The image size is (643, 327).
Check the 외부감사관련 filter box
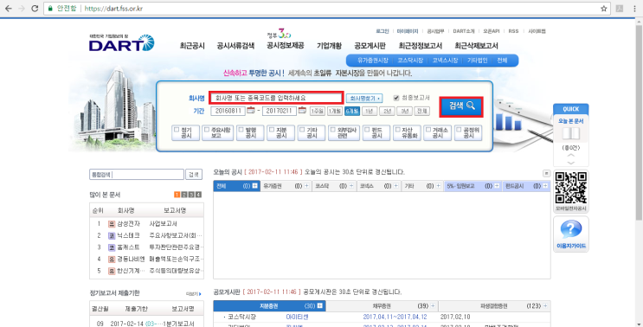pos(333,130)
